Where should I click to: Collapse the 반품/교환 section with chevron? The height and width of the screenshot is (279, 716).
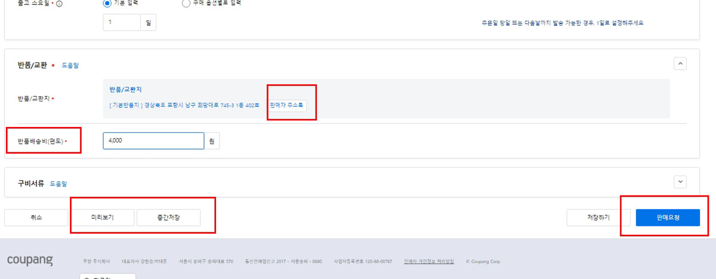(680, 63)
